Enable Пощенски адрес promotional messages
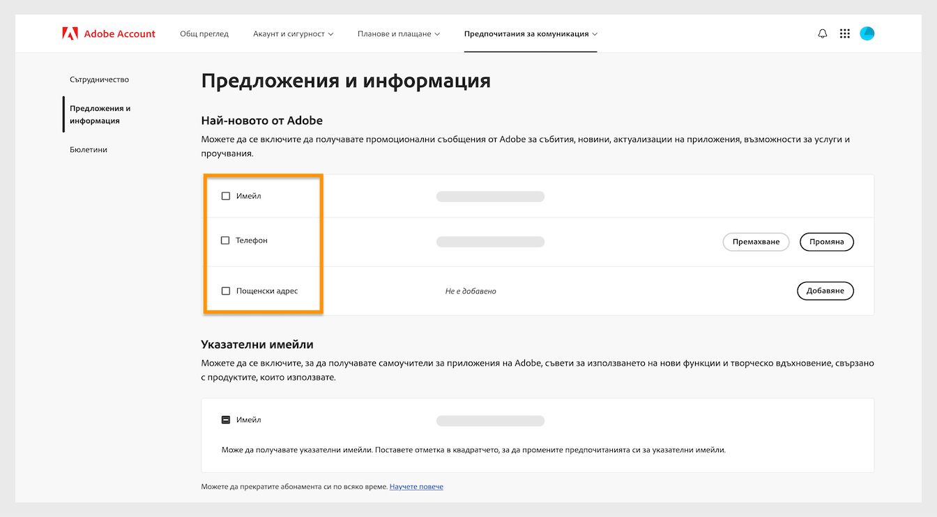Screen dimensions: 937x517 click(x=225, y=291)
